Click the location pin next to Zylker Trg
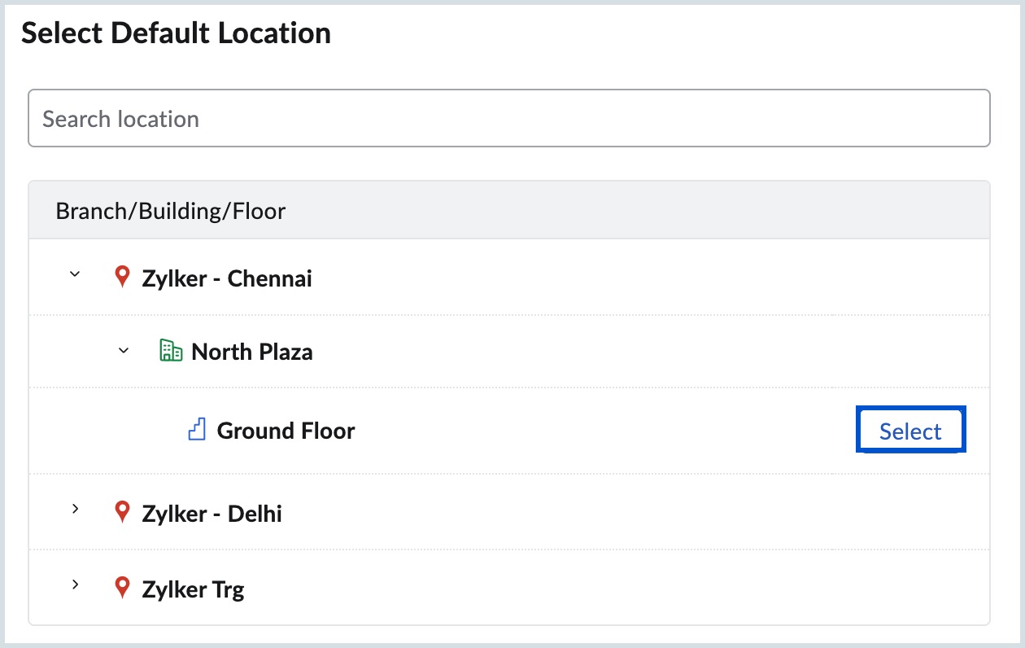 point(122,588)
